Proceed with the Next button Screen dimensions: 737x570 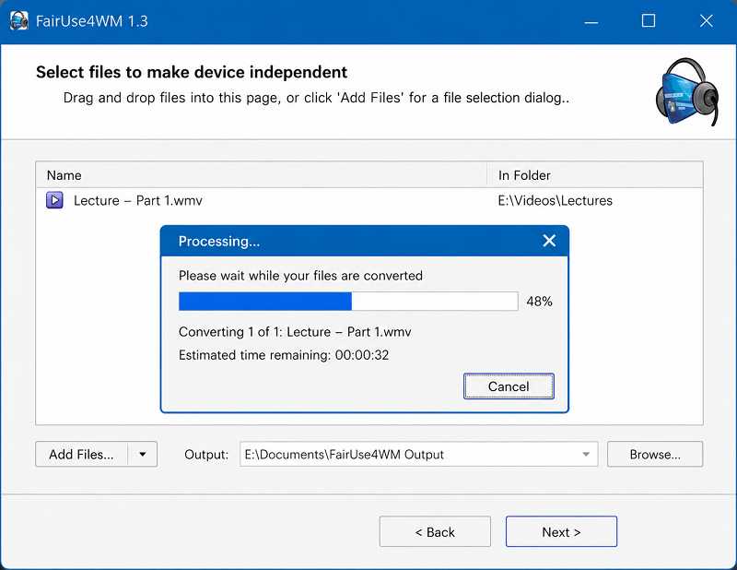[x=561, y=532]
